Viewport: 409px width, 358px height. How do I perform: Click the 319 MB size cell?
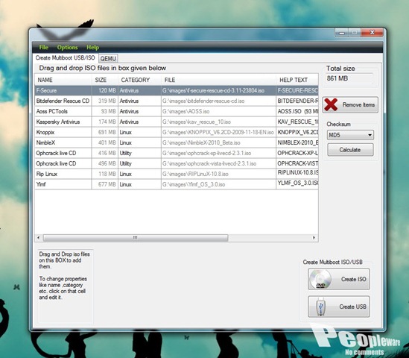click(104, 101)
